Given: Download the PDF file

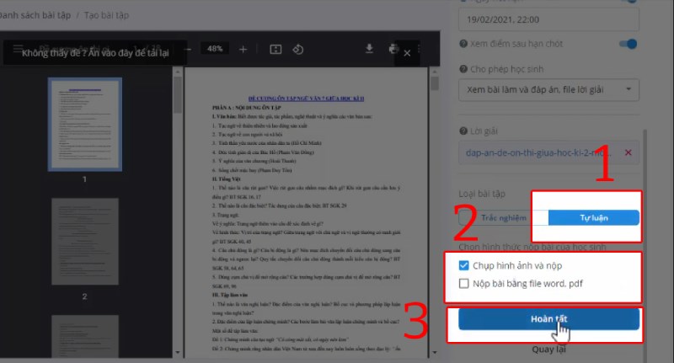Looking at the screenshot, I should click(x=369, y=49).
